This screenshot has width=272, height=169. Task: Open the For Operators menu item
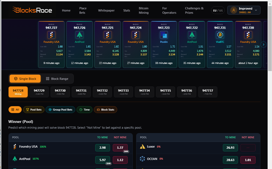(x=169, y=10)
